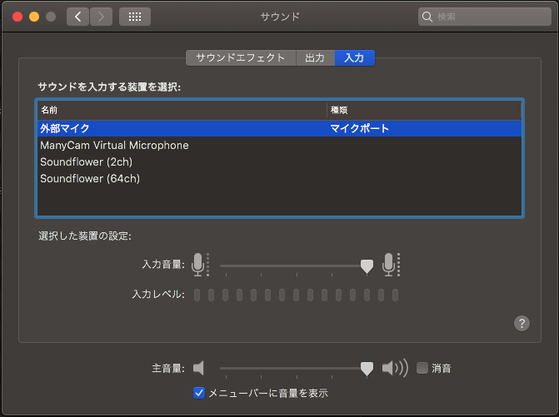Screen dimensions: 559x417
Task: Show all preferences grid icon
Action: coord(135,17)
